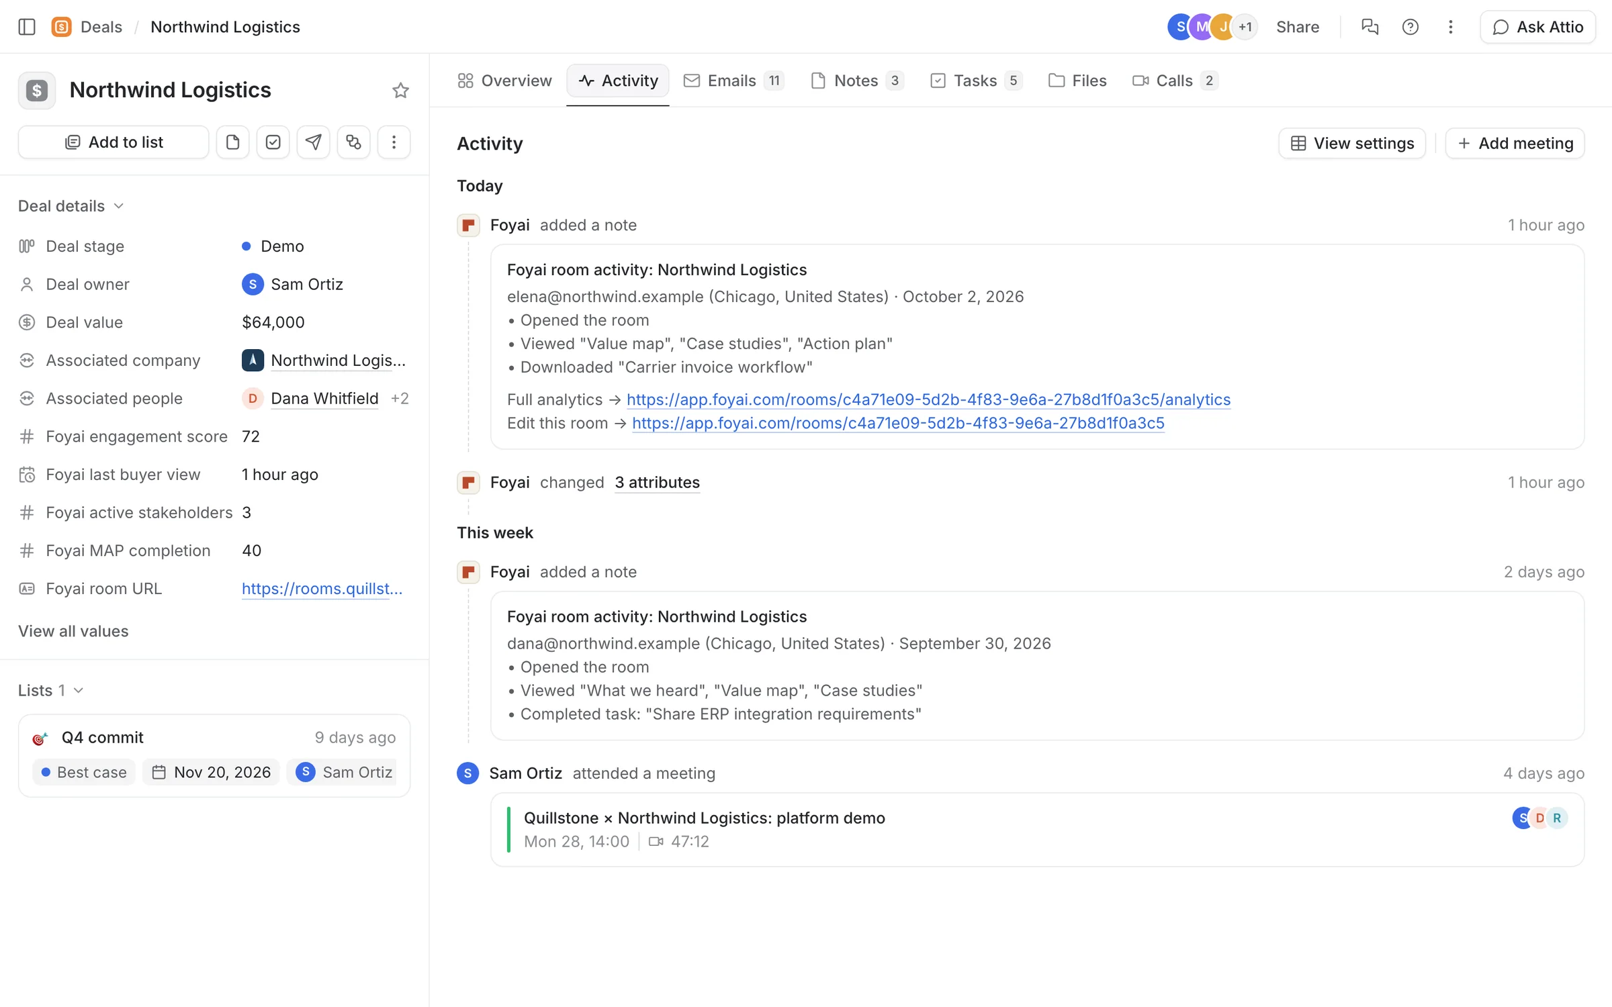Open the platform demo meeting card
The width and height of the screenshot is (1612, 1007).
coord(1037,830)
